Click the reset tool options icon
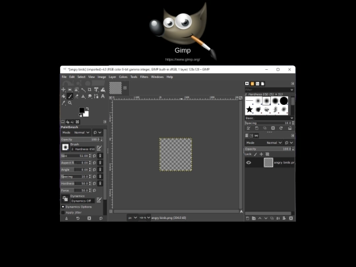This screenshot has width=356, height=267. click(101, 218)
